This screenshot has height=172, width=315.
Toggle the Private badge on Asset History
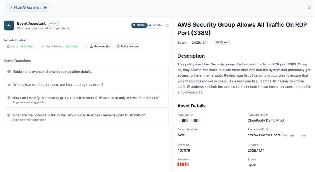(72, 47)
